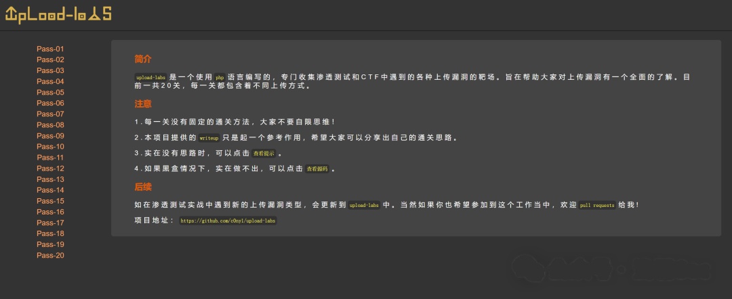Screen dimensions: 732x299
Task: Click note 1 about 没有固定的通关方法
Action: point(235,122)
